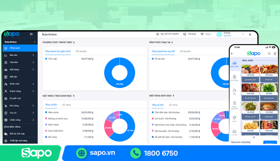This screenshot has height=161, width=280.
Task: Click the Vay vốn kinh doanh coin icon
Action: pyautogui.click(x=157, y=34)
